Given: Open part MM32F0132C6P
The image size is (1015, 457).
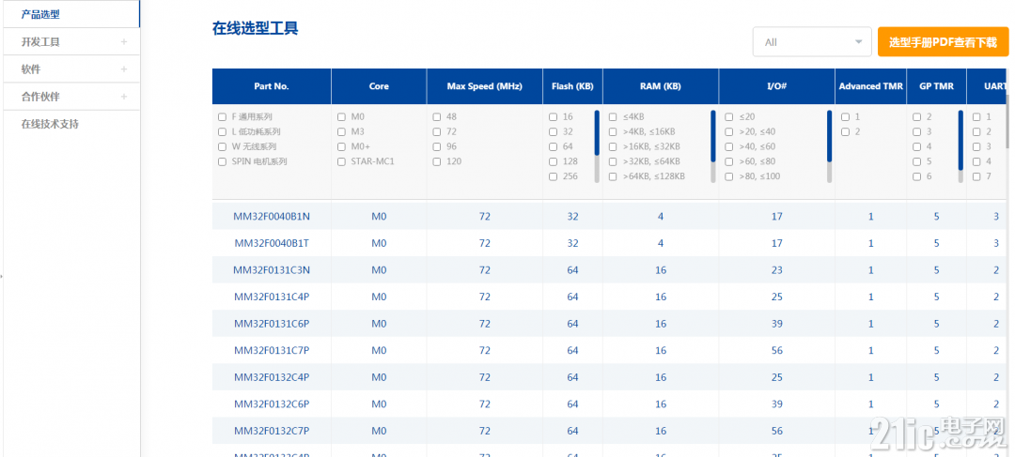Looking at the screenshot, I should (x=272, y=404).
